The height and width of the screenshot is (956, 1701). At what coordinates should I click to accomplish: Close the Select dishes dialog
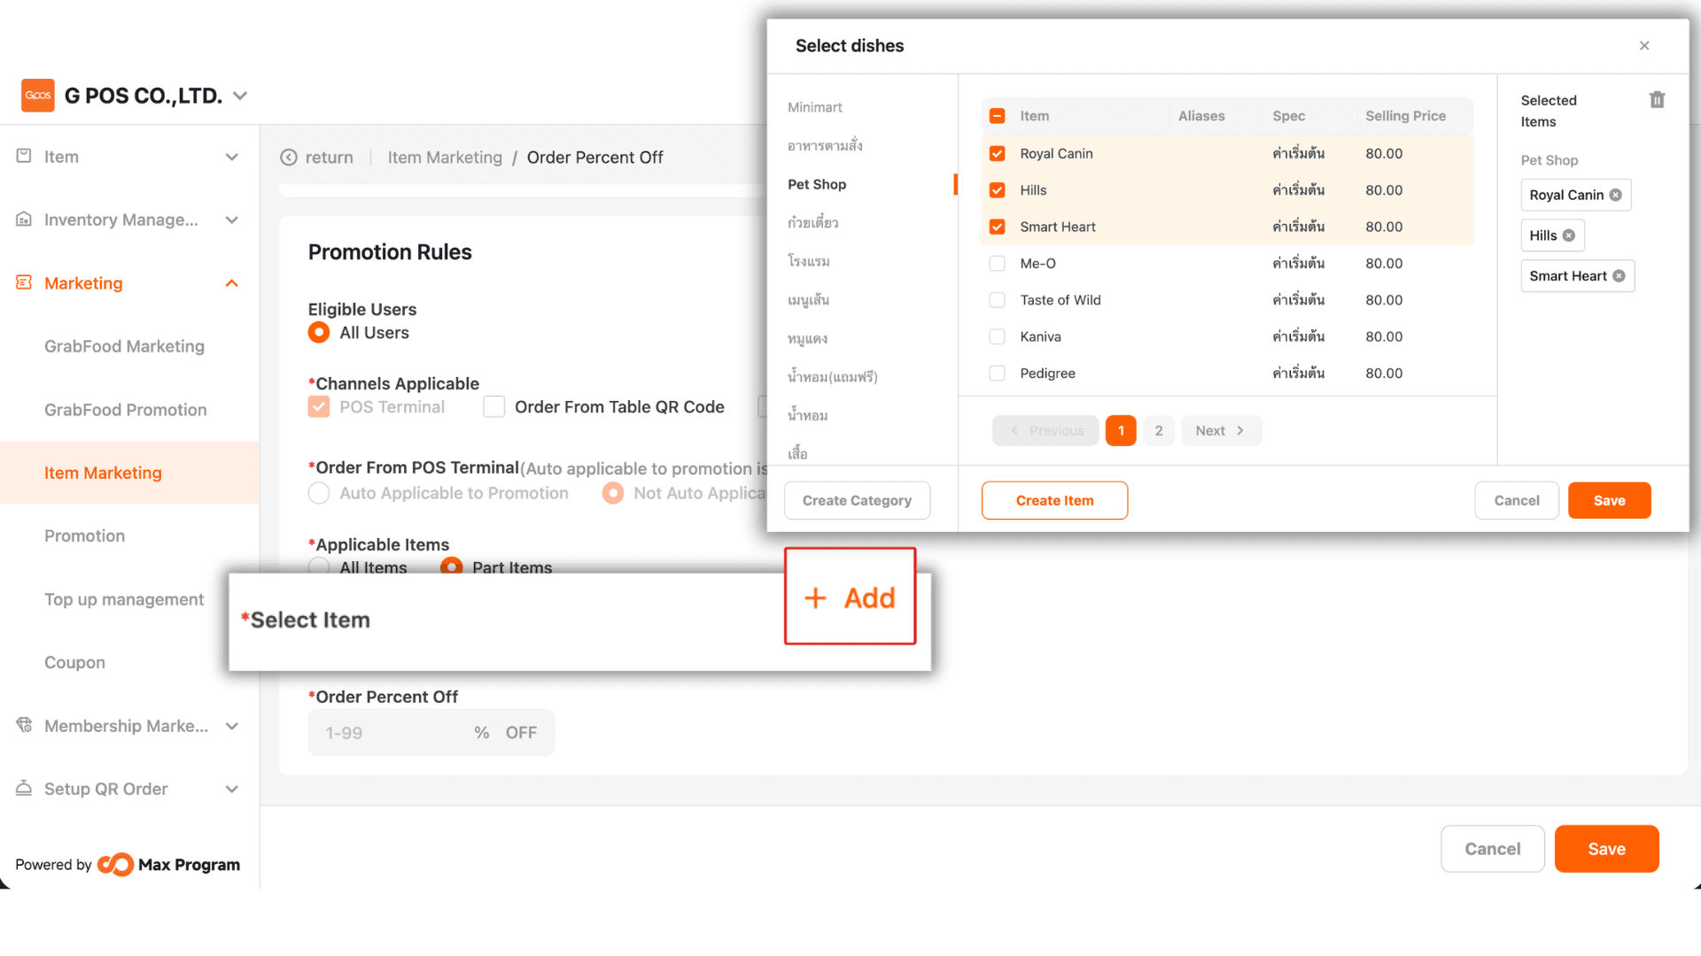(1644, 45)
